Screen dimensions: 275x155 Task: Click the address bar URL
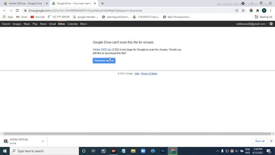85,10
